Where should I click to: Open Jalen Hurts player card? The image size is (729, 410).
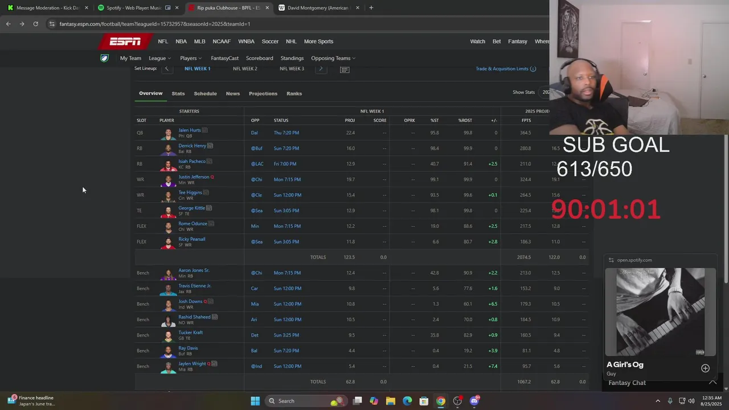pos(190,130)
